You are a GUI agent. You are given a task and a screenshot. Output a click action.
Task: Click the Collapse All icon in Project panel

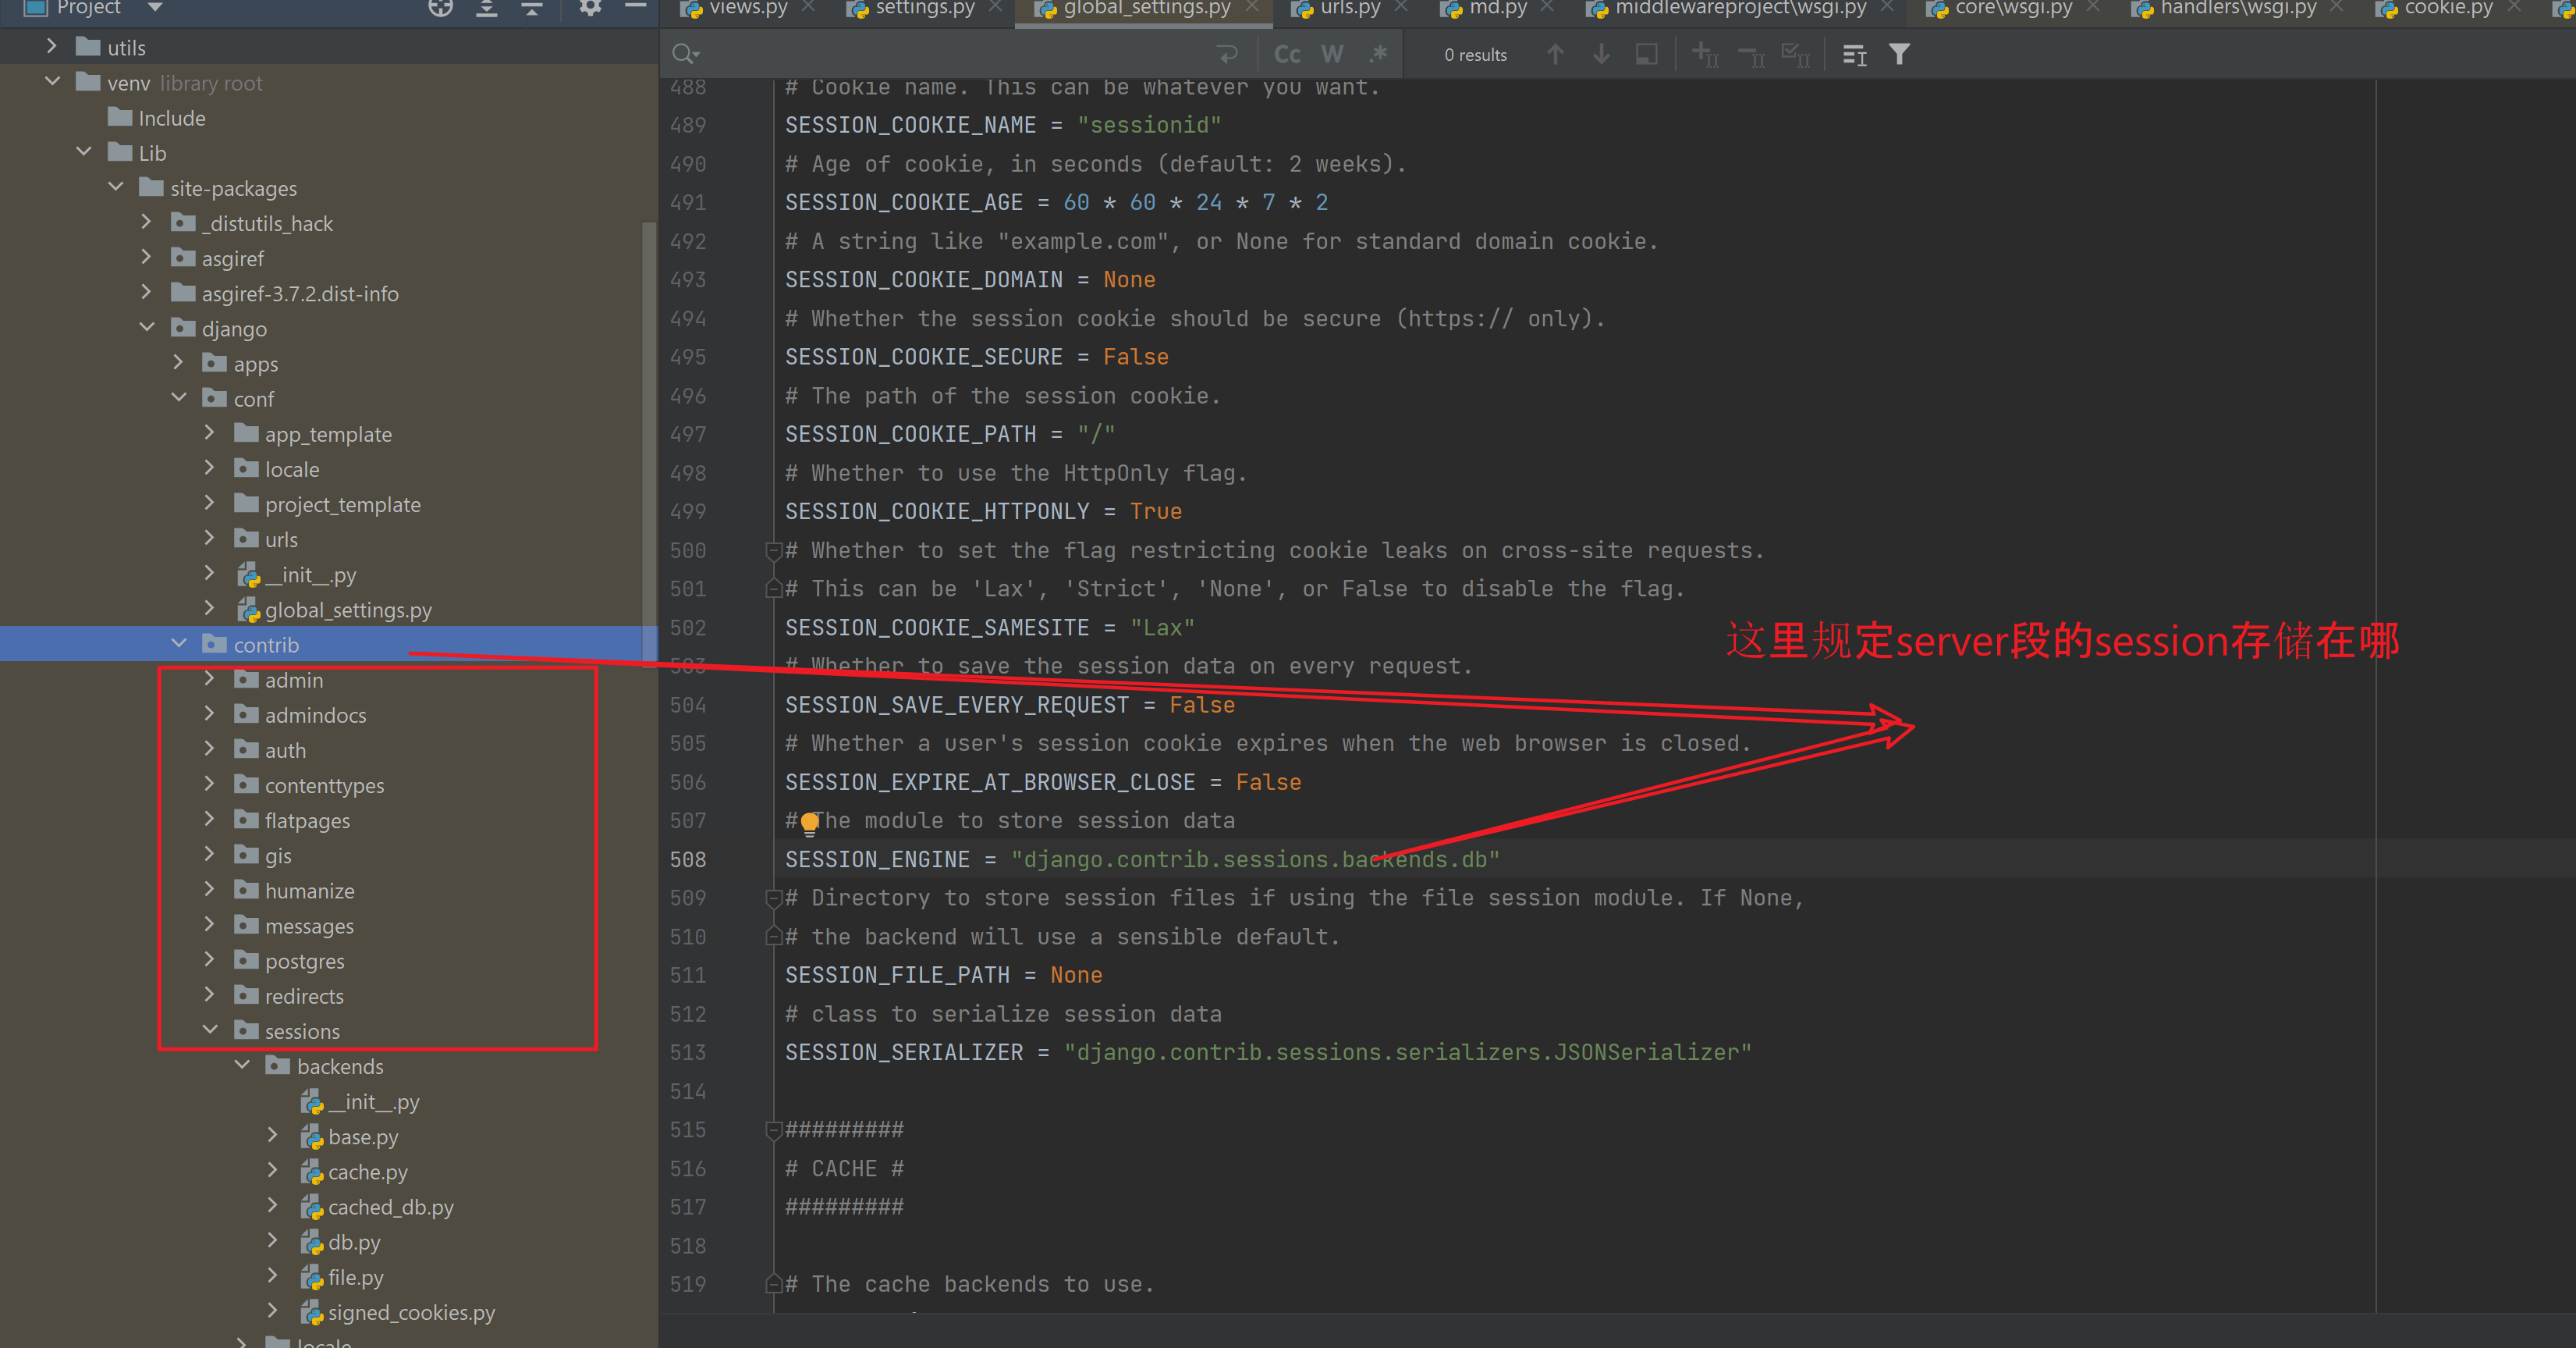coord(532,8)
